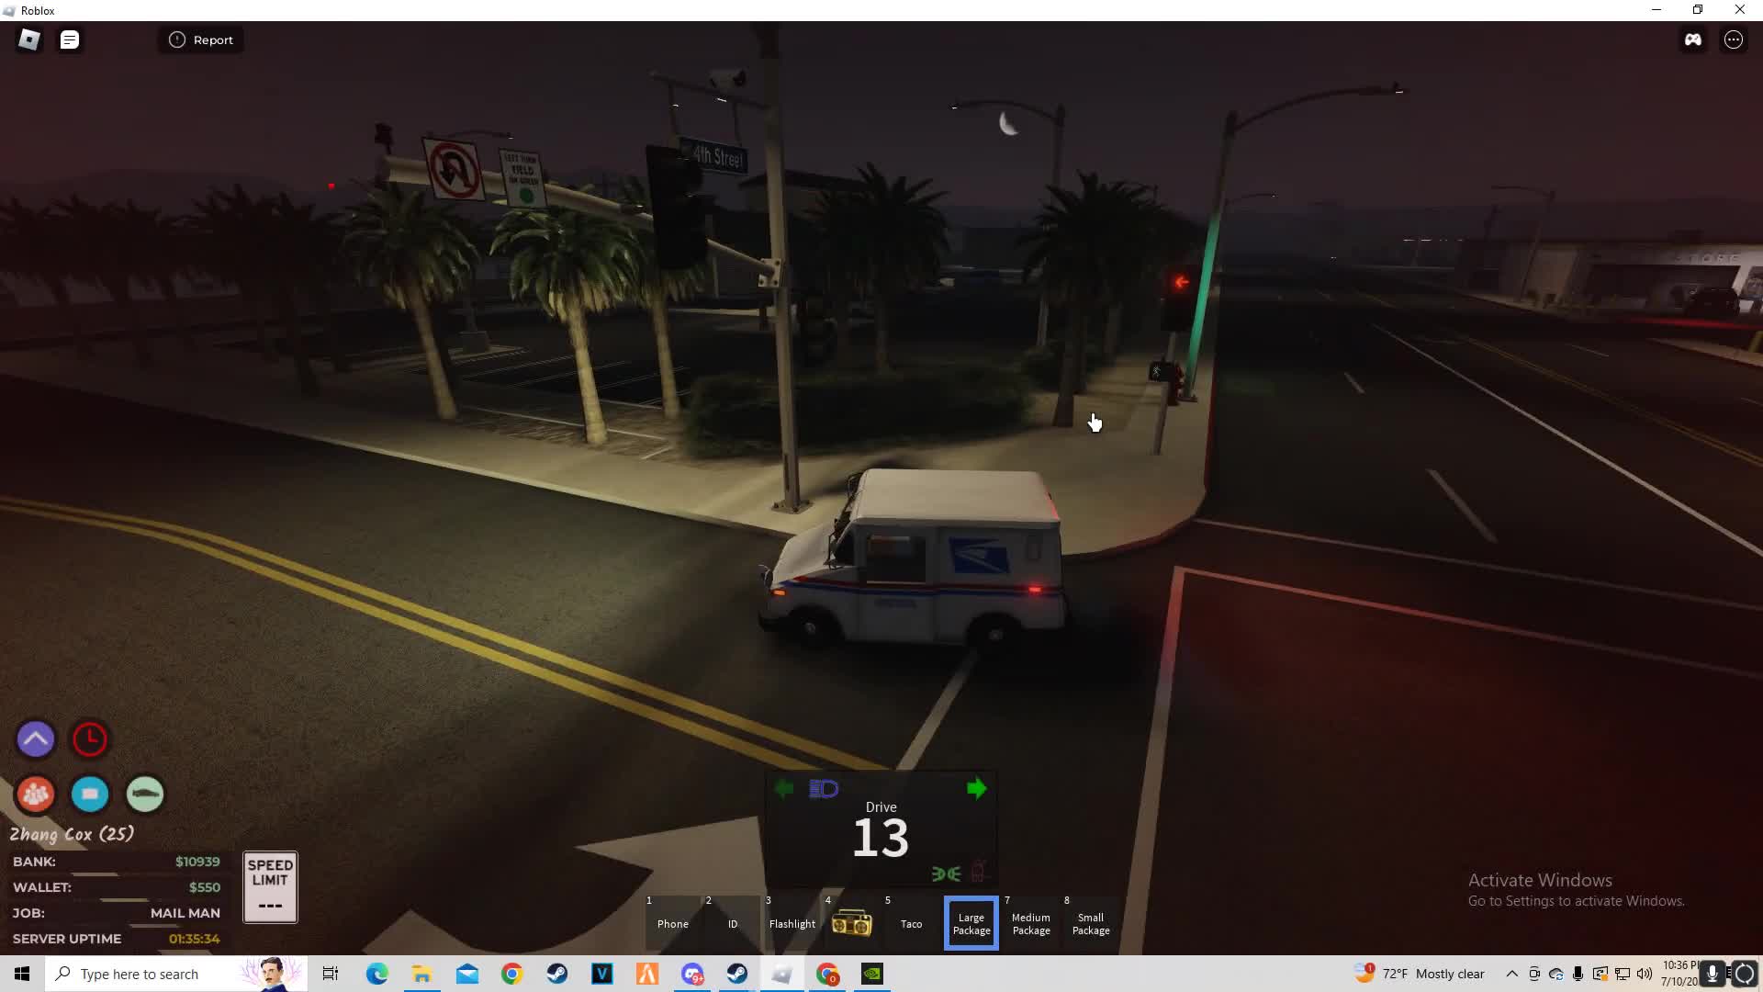Viewport: 1763px width, 992px height.
Task: Open the orange players group icon
Action: 36,794
